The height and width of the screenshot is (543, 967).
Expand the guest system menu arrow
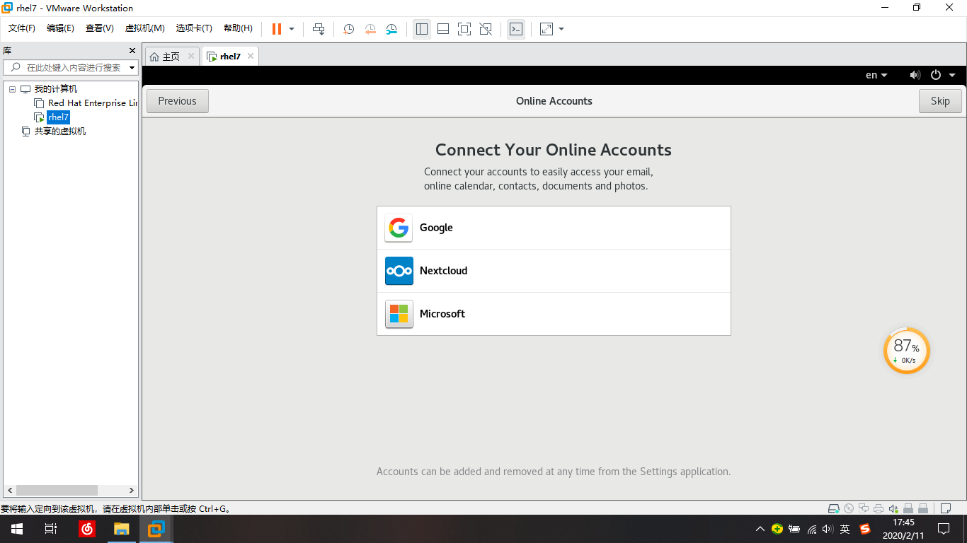click(x=952, y=75)
